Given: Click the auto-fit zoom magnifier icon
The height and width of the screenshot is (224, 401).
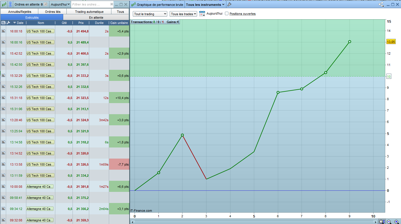Looking at the screenshot, I should 382,222.
